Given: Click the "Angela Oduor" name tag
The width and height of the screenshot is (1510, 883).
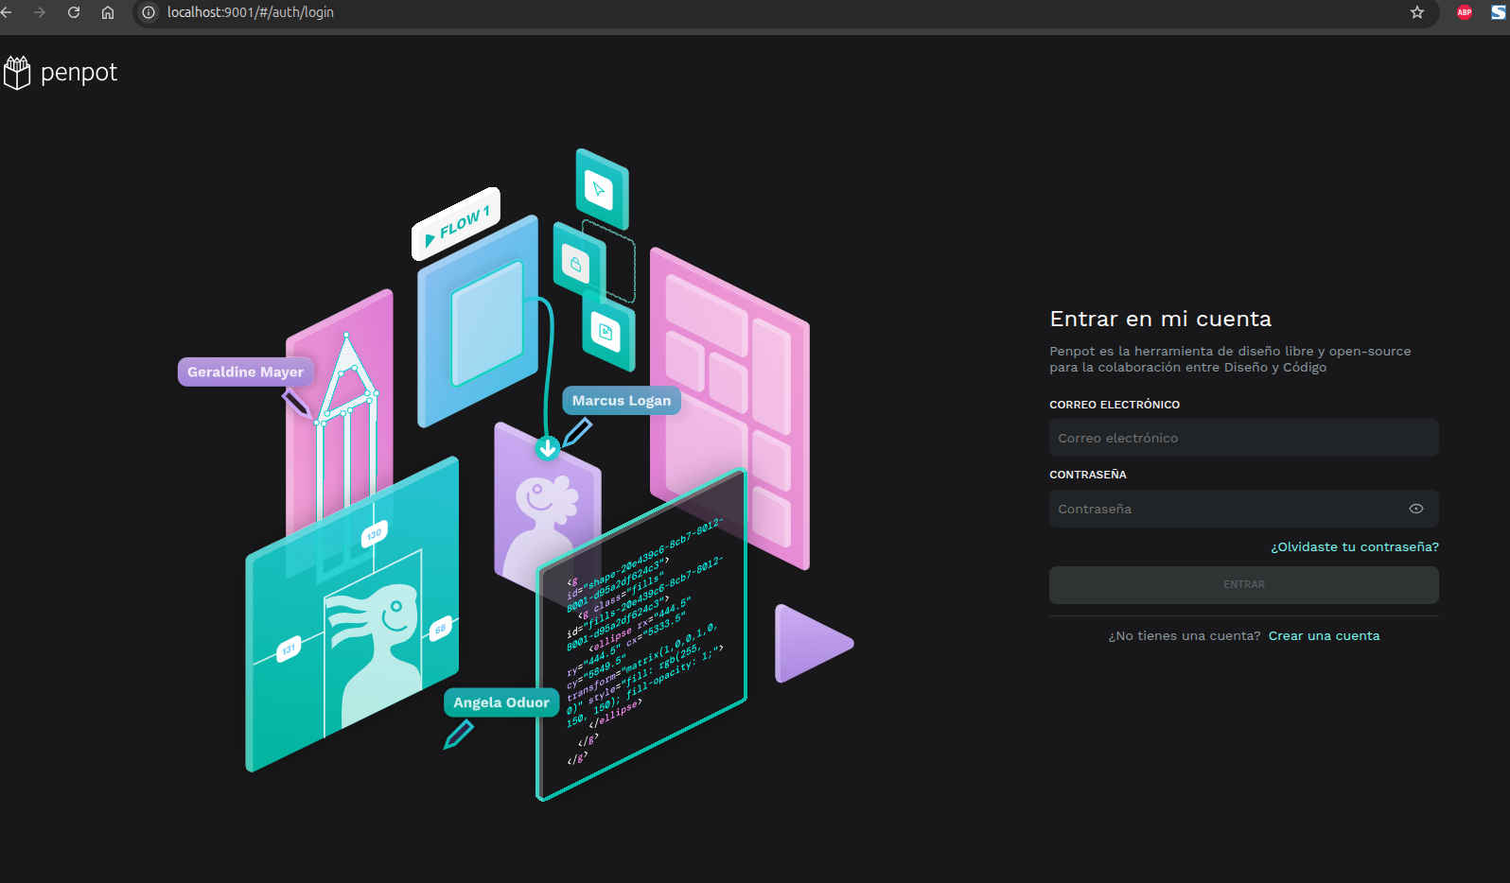Looking at the screenshot, I should [500, 702].
